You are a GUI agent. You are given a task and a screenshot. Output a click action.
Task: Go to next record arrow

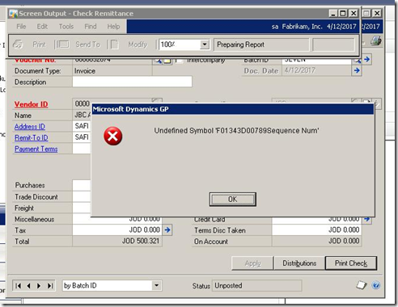[39, 286]
